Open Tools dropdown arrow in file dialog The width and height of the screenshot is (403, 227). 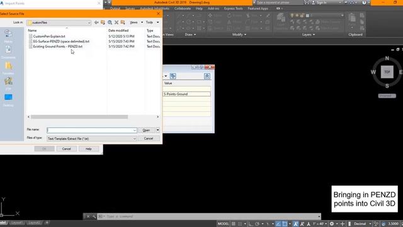[158, 23]
